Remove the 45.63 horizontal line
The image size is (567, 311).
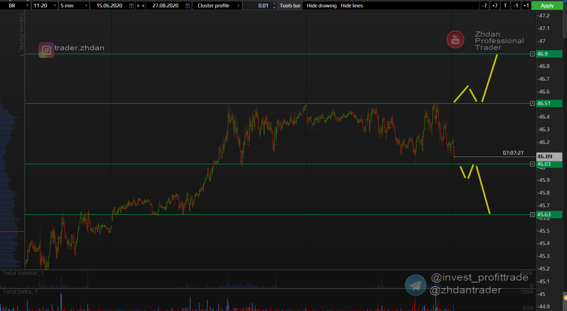[532, 215]
